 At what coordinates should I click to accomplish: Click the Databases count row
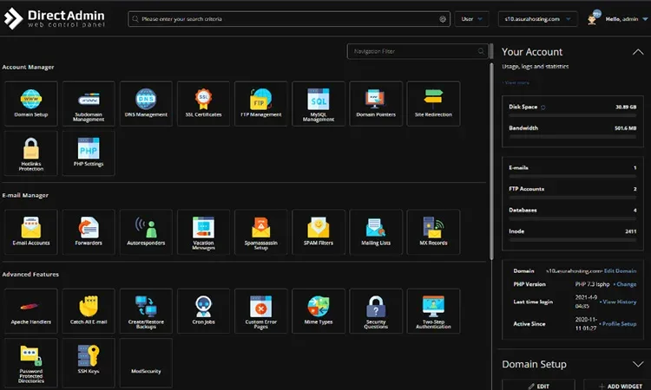573,210
